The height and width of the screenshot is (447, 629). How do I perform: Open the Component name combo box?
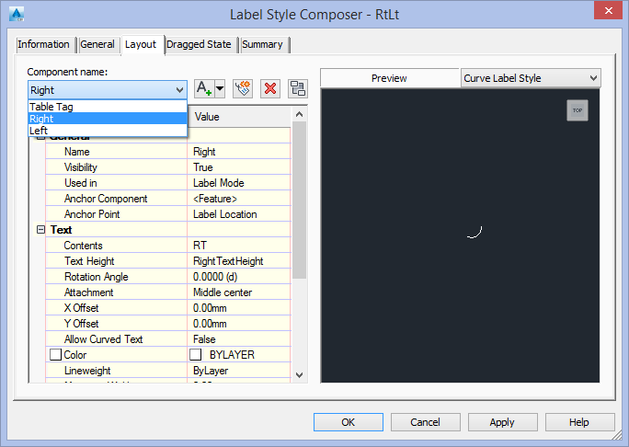(x=108, y=90)
